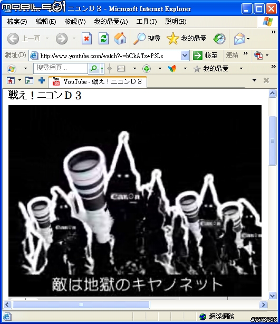Expand Live toolbar overflow chevron

(x=273, y=66)
